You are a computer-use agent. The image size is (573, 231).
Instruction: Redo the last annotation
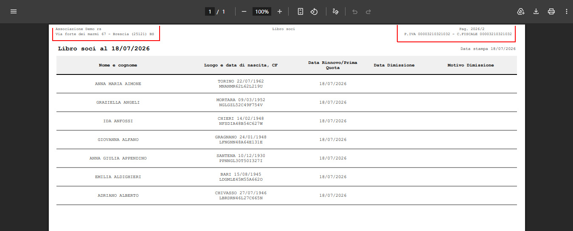368,11
